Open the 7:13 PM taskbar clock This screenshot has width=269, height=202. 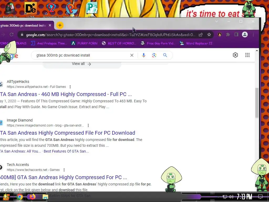coord(244,197)
